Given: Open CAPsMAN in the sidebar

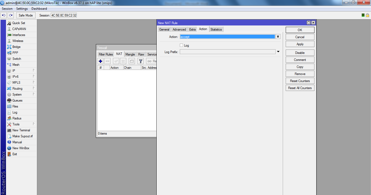Looking at the screenshot, I should coord(21,29).
